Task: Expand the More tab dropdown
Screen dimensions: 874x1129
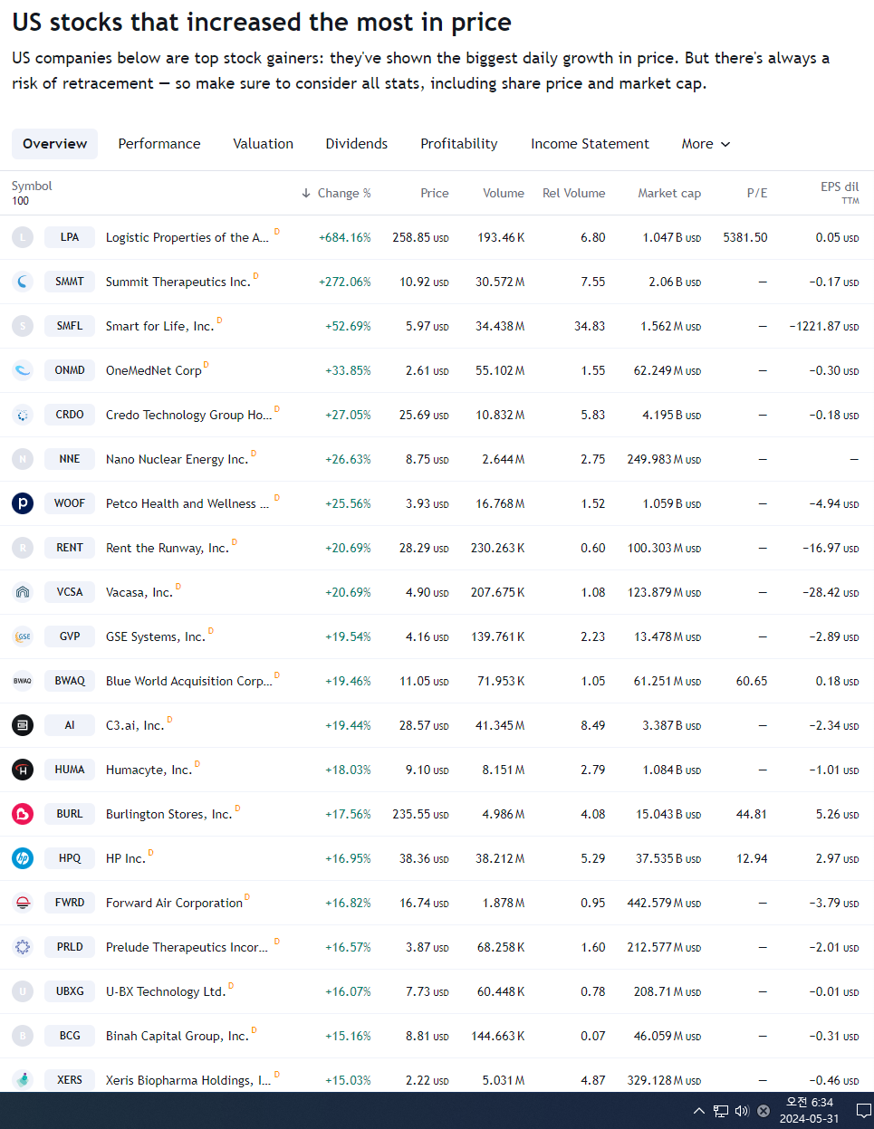Action: pos(706,144)
